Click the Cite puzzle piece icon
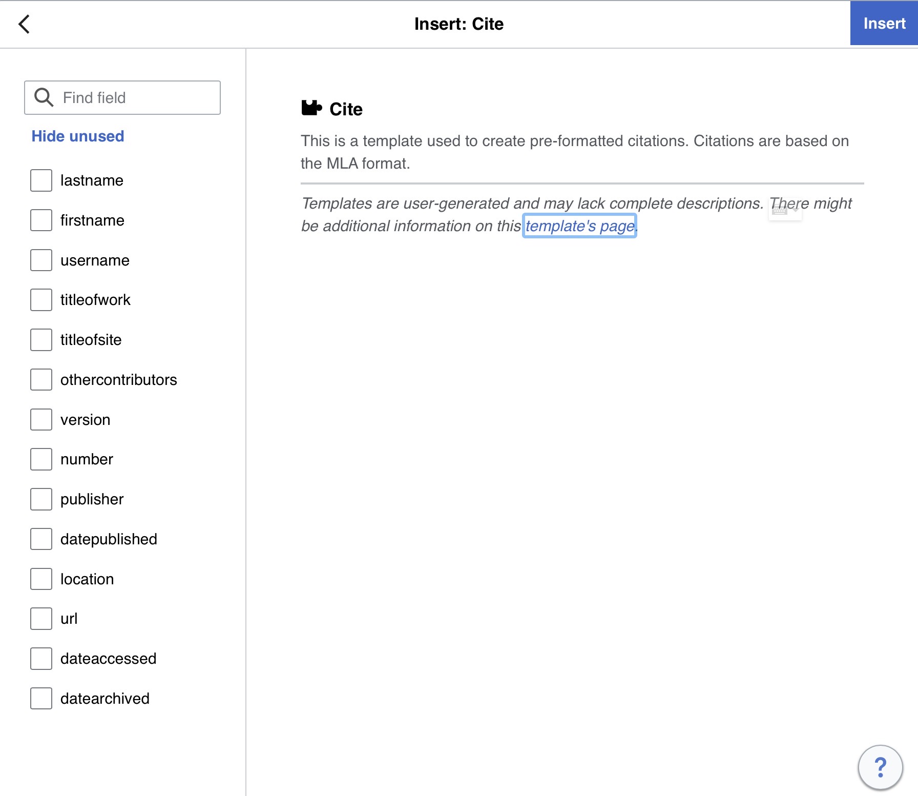This screenshot has width=918, height=796. click(311, 108)
